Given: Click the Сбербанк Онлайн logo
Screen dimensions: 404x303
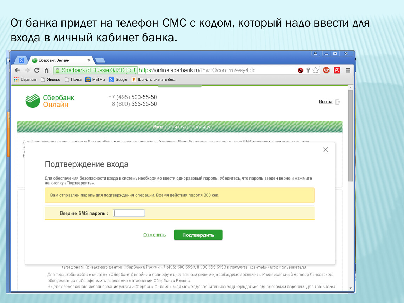Looking at the screenshot, I should point(50,101).
